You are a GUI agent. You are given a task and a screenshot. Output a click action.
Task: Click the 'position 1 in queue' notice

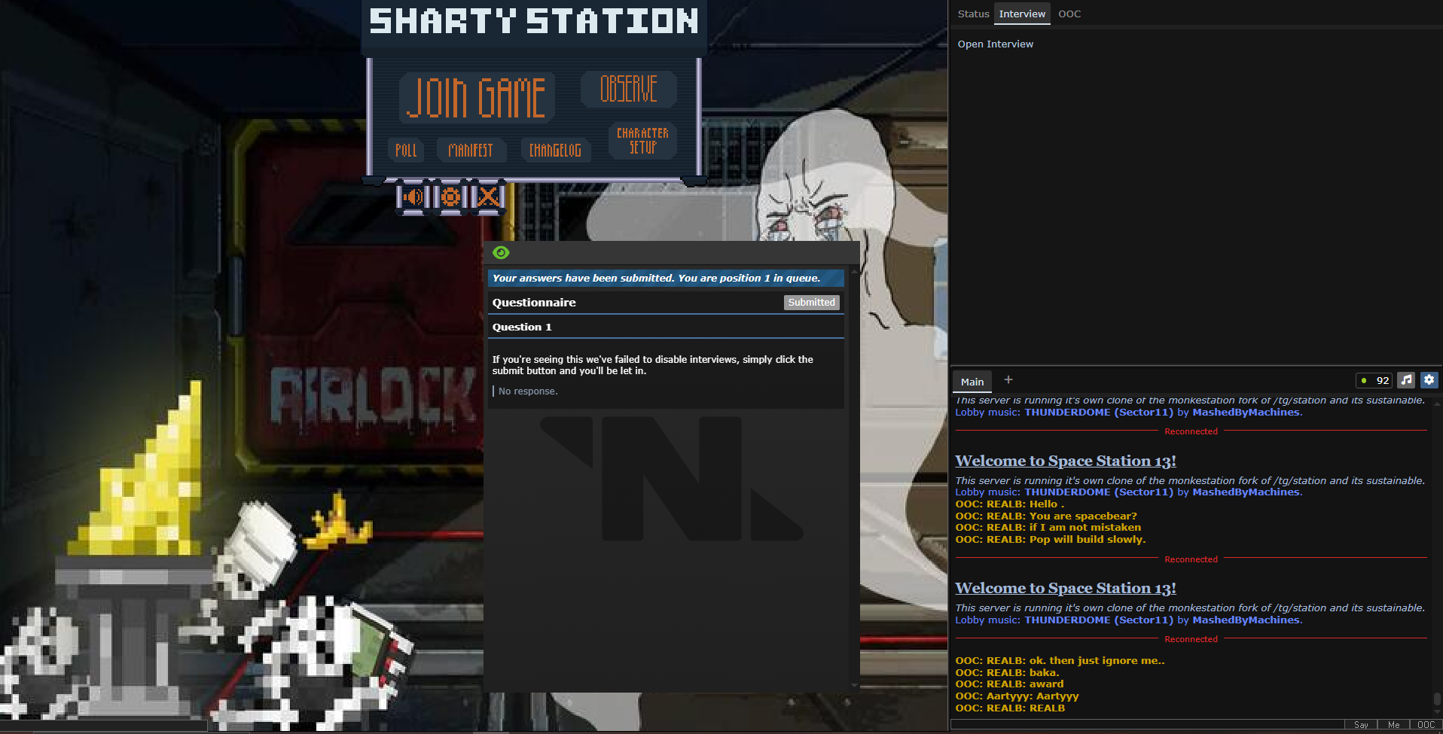tap(666, 278)
